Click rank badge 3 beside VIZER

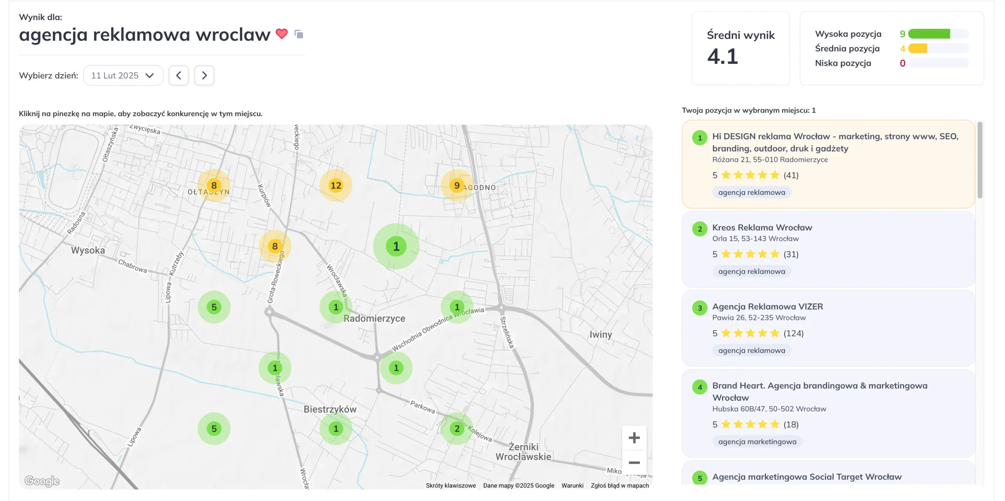pyautogui.click(x=700, y=308)
